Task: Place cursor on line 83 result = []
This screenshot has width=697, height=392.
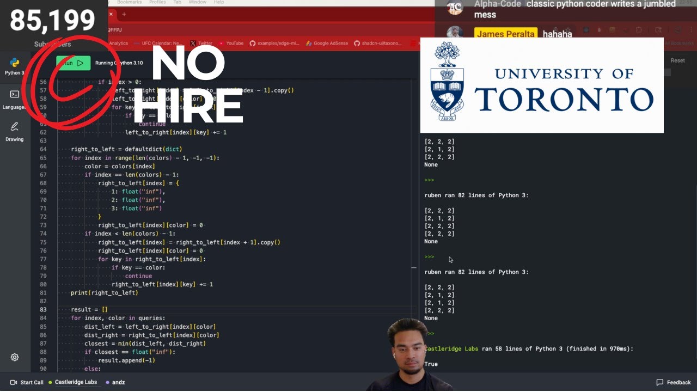Action: click(x=89, y=310)
